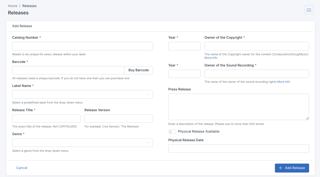The width and height of the screenshot is (320, 177).
Task: Open More Info for sound recording rights
Action: point(284,82)
